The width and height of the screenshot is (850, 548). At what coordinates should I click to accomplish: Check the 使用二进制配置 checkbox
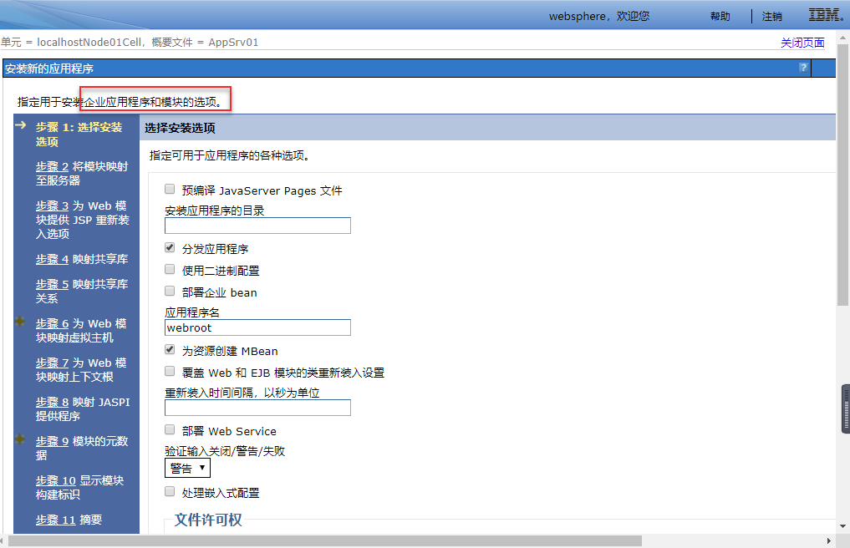tap(170, 269)
